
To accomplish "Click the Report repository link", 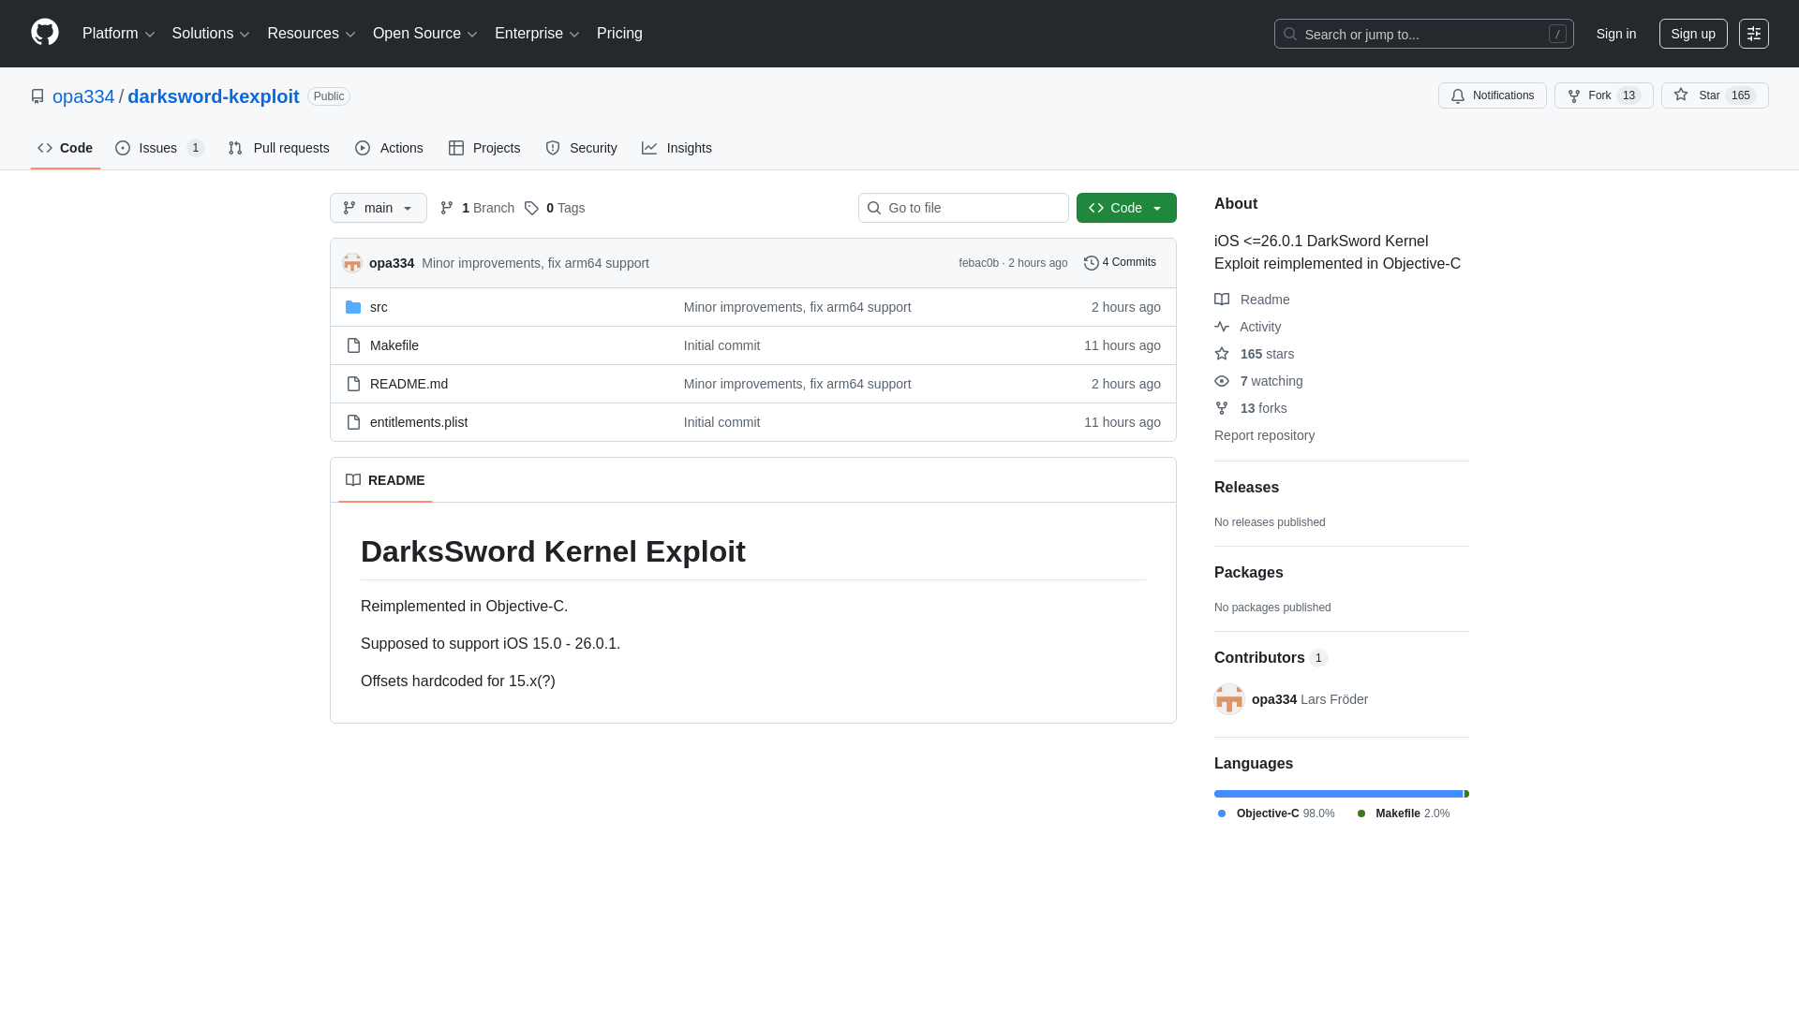I will [1264, 435].
